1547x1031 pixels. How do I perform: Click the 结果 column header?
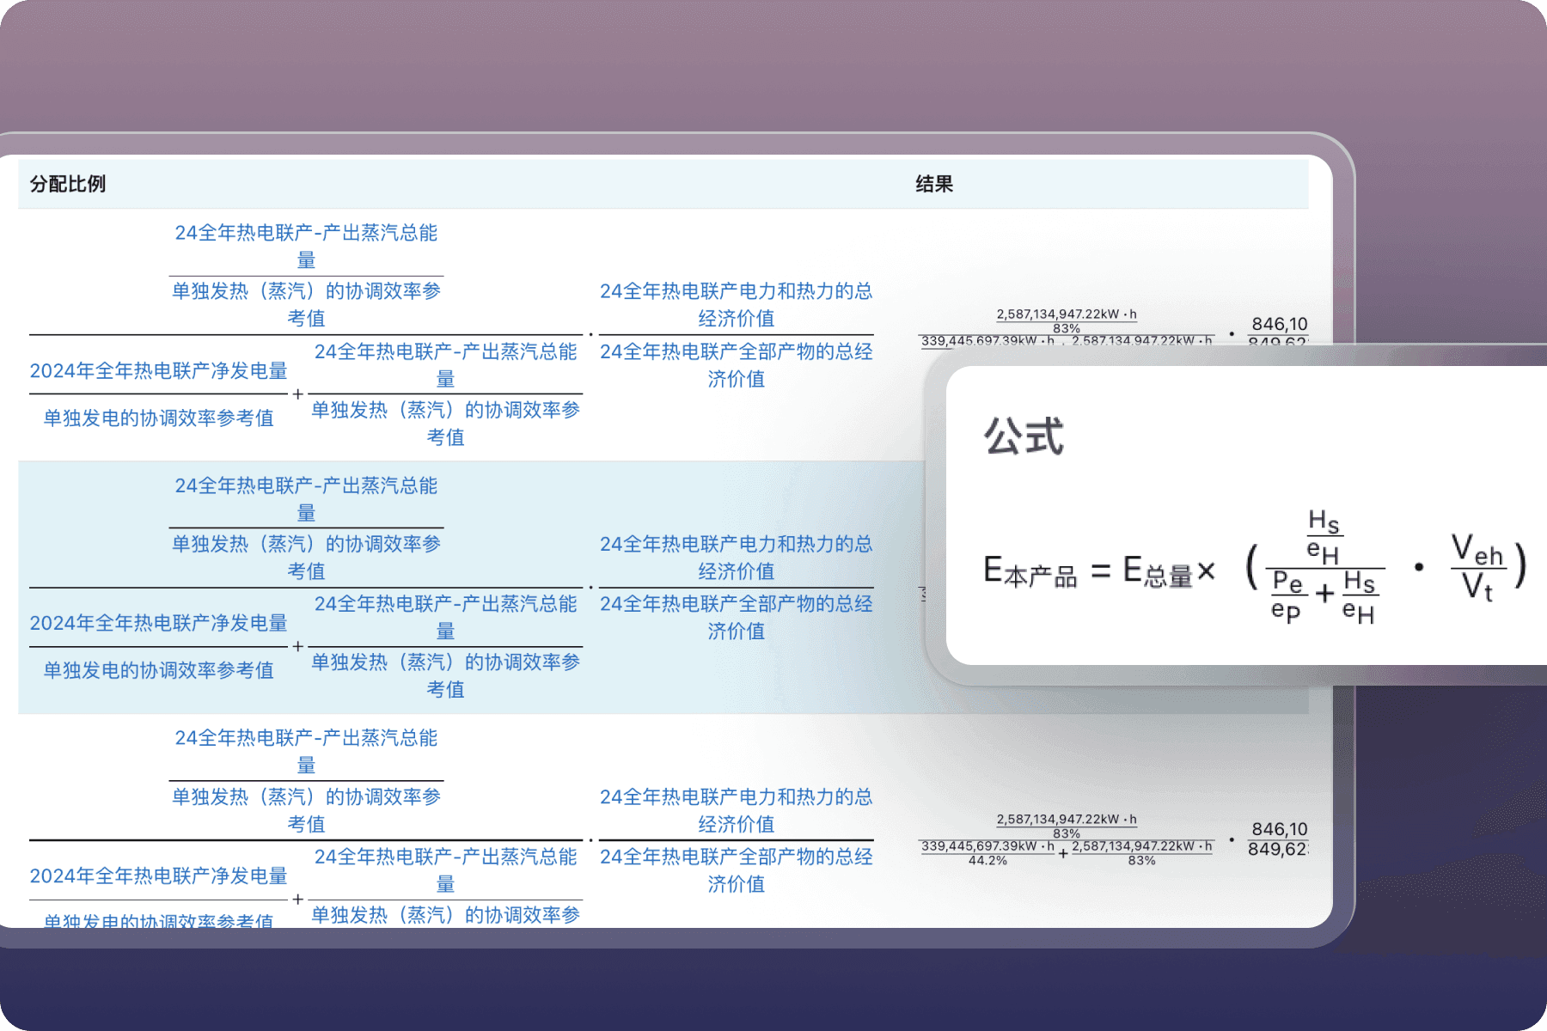[x=934, y=184]
